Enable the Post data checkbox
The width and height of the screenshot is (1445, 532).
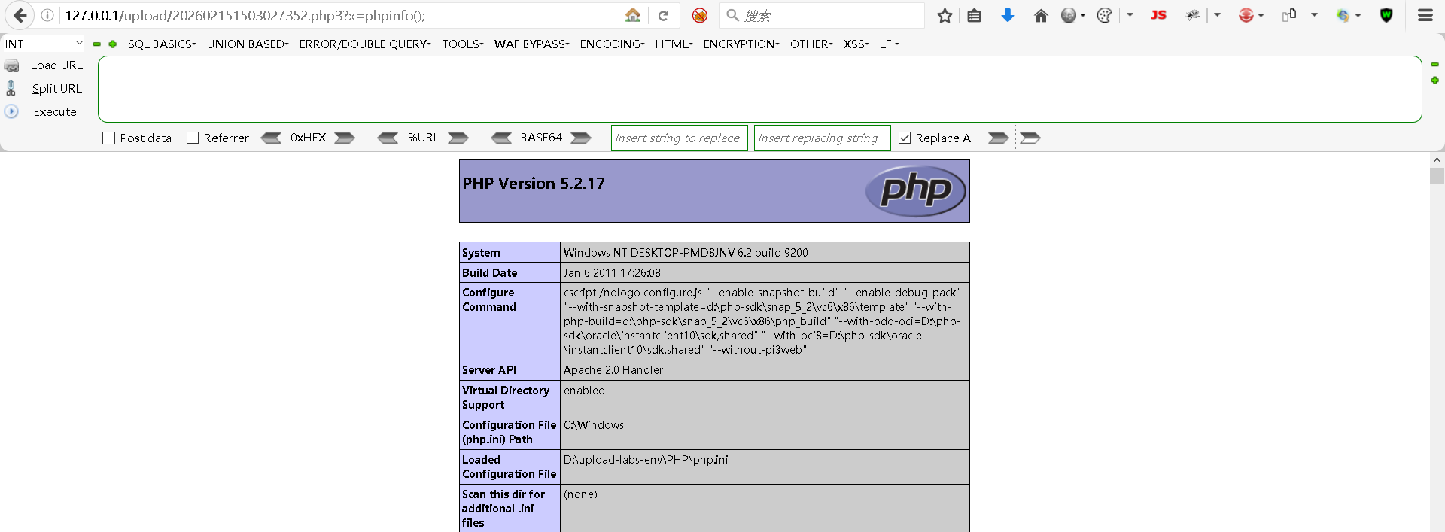[108, 138]
